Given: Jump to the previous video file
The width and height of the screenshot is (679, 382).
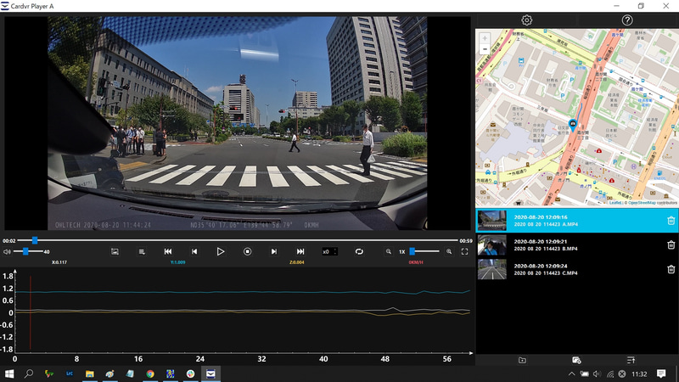Looking at the screenshot, I should pyautogui.click(x=168, y=251).
